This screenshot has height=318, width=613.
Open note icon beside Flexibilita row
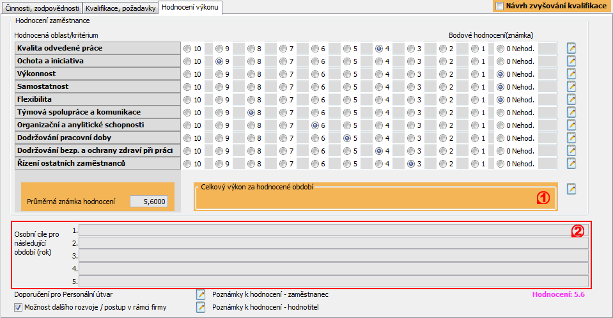[571, 99]
